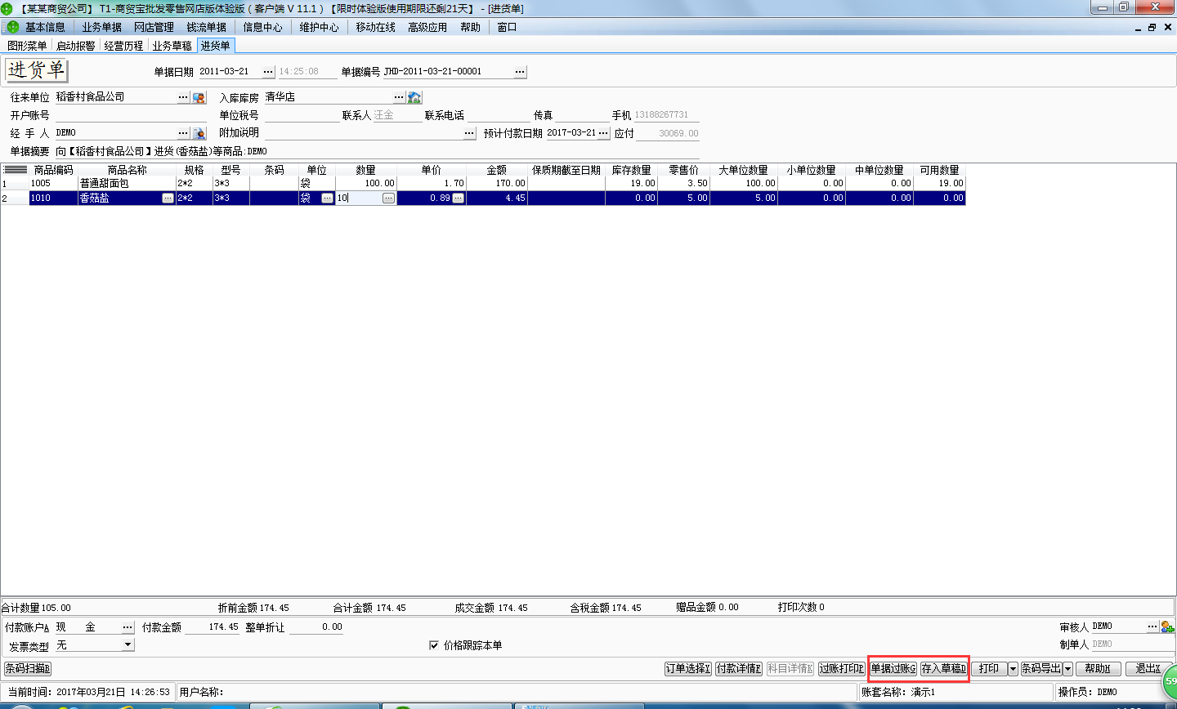
Task: Open the dropdown arrow next to 条码导出
Action: (1067, 669)
